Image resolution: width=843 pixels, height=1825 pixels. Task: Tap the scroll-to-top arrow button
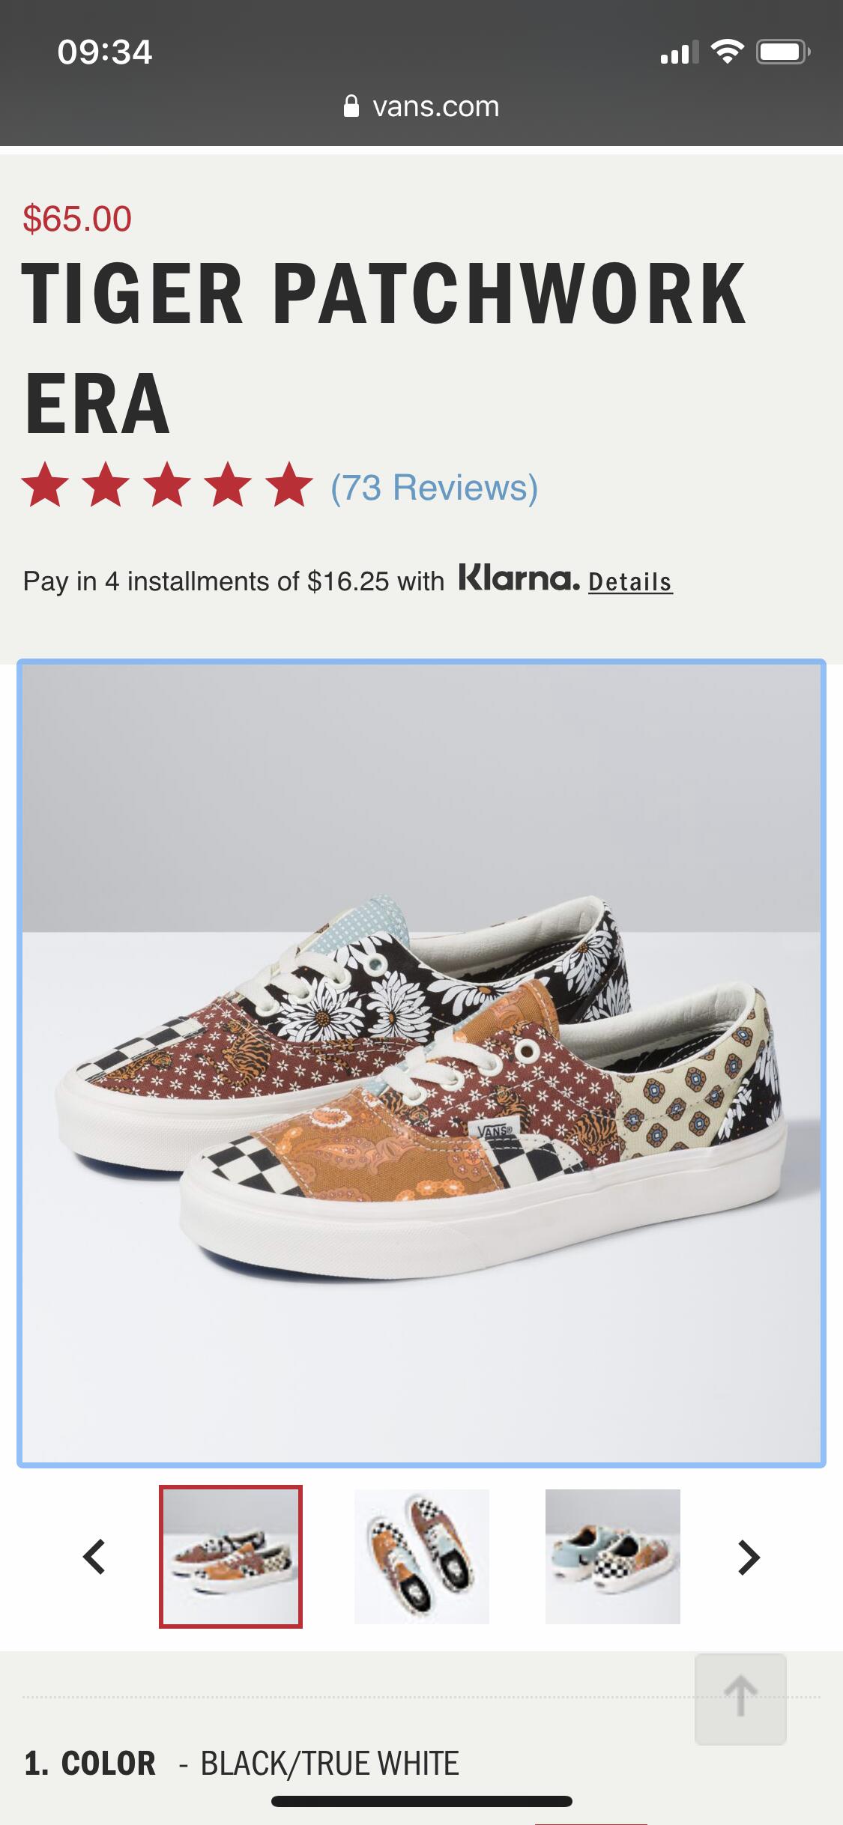740,1699
